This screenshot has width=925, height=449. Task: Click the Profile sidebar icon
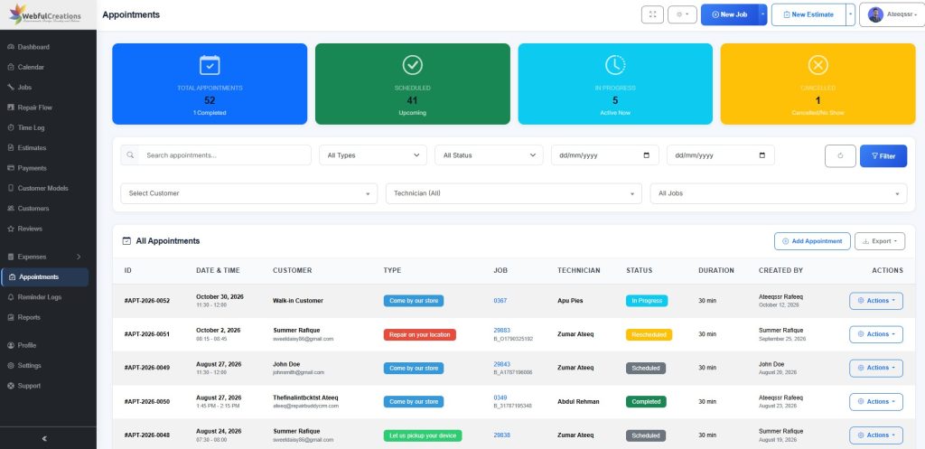11,345
